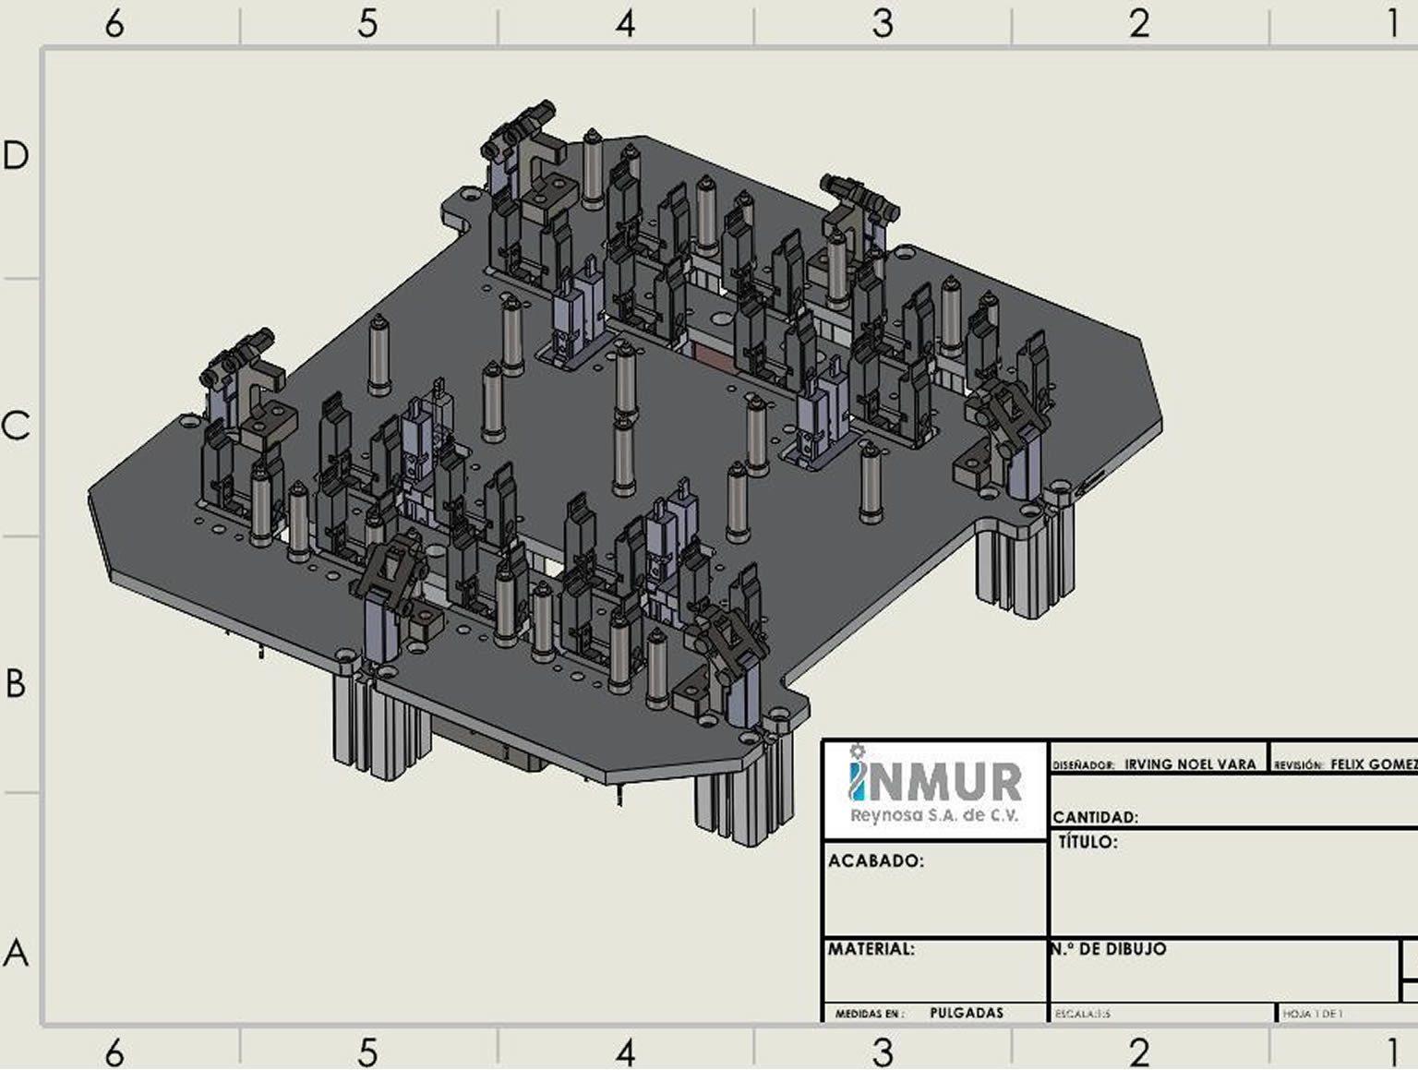The image size is (1418, 1070).
Task: Click zone number 5 on bottom border
Action: (x=367, y=1052)
